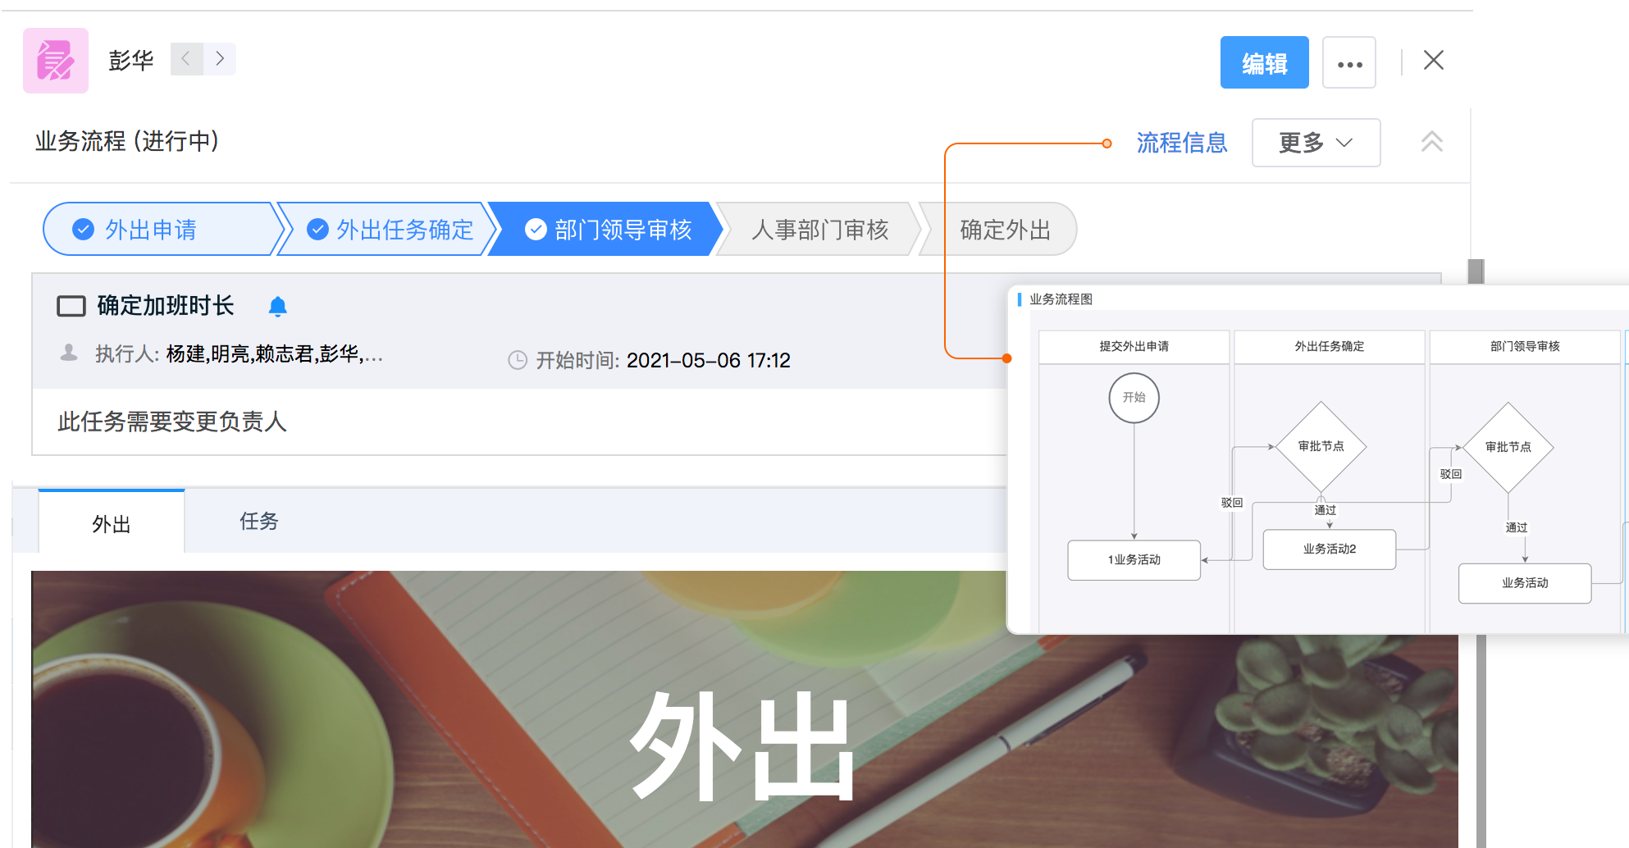Click checkmark icon on 外出任务确定 stage
This screenshot has height=848, width=1629.
click(317, 230)
